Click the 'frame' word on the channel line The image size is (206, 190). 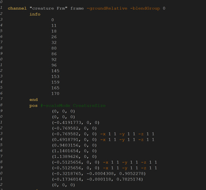[x=77, y=8]
